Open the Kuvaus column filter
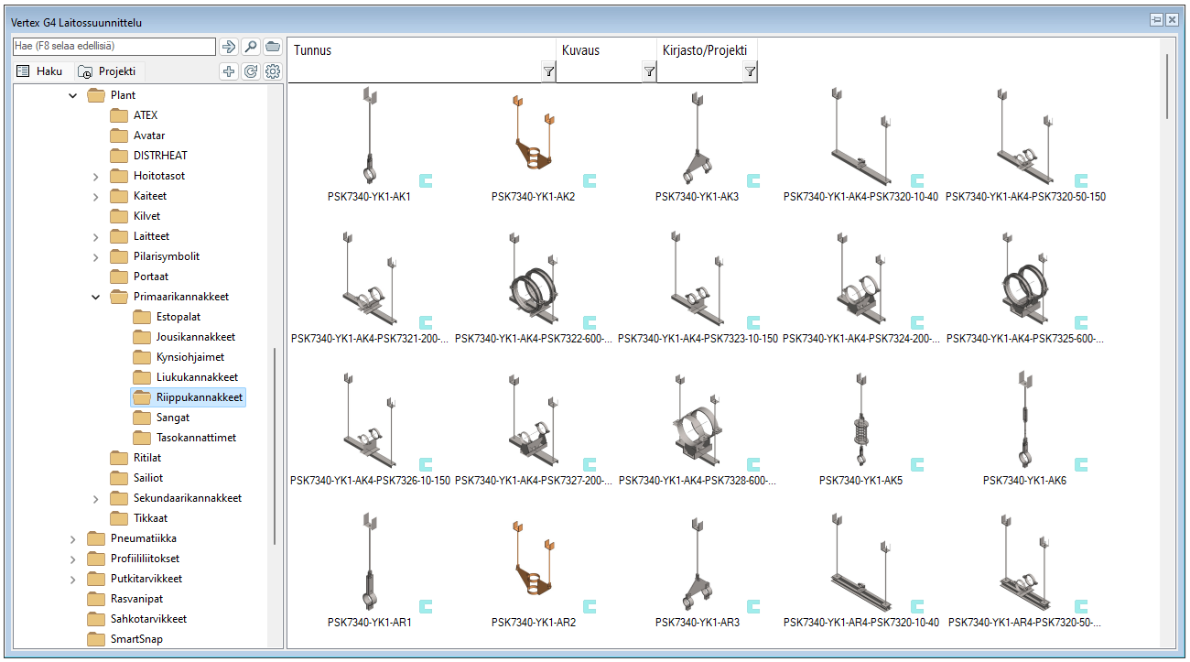Screen dimensions: 1190x662 649,71
